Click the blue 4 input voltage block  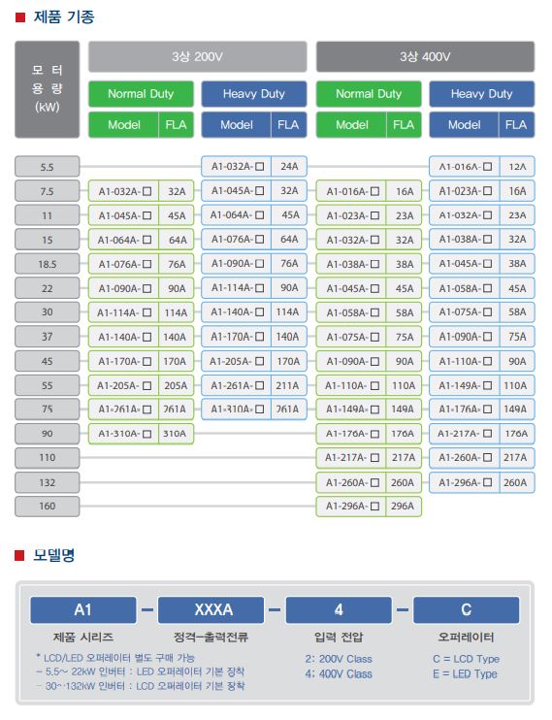(x=339, y=609)
